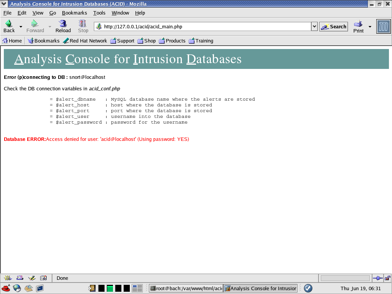The height and width of the screenshot is (294, 392).
Task: Open the Products bookmark folder
Action: coord(172,41)
